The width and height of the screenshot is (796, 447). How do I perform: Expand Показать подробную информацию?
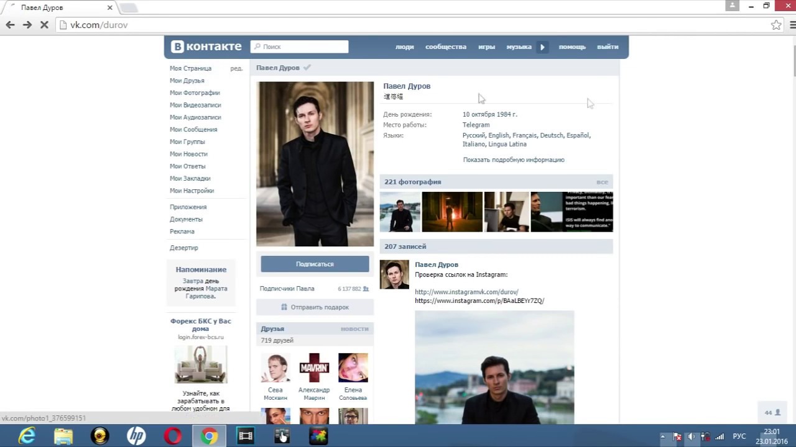pyautogui.click(x=514, y=160)
